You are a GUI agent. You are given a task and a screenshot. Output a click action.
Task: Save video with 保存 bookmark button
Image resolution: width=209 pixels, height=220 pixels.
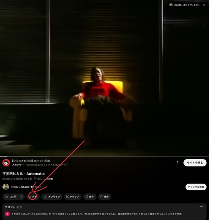click(x=90, y=197)
